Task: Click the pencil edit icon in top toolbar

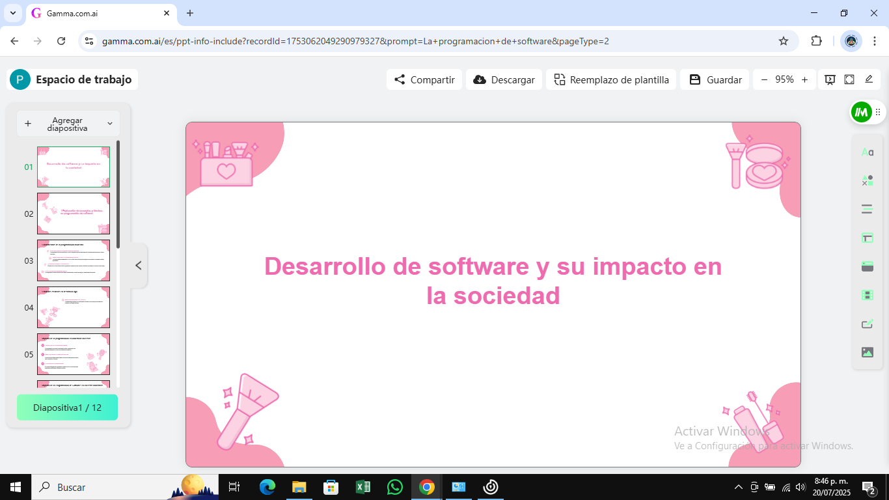Action: point(869,79)
